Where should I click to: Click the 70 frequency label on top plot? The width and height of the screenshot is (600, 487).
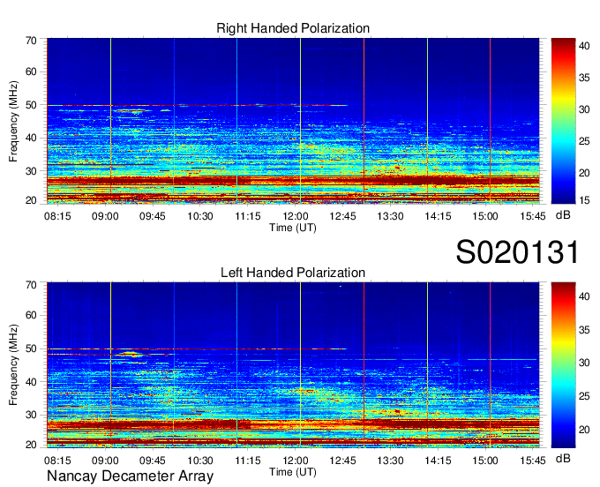[x=31, y=41]
